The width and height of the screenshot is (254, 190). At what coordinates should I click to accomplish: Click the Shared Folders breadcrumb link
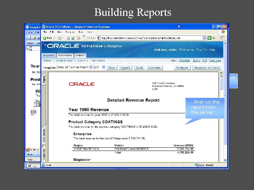pos(65,61)
